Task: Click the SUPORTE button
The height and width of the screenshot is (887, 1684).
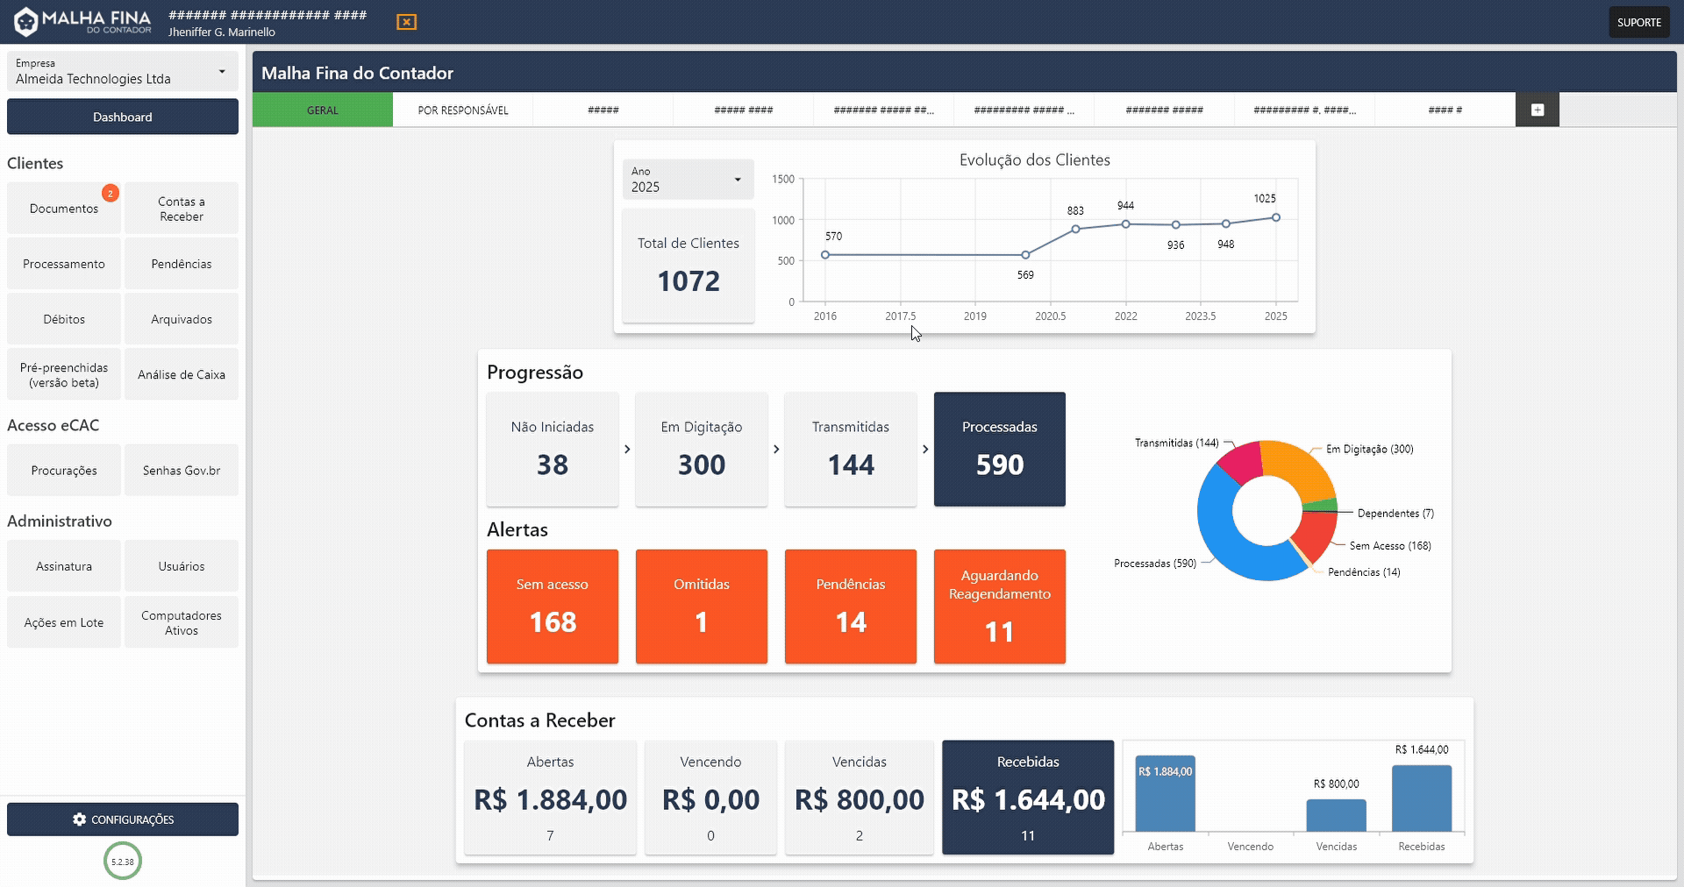Action: click(1638, 21)
